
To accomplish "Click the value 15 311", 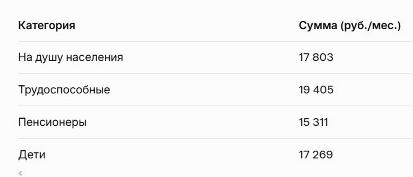I will coord(313,122).
